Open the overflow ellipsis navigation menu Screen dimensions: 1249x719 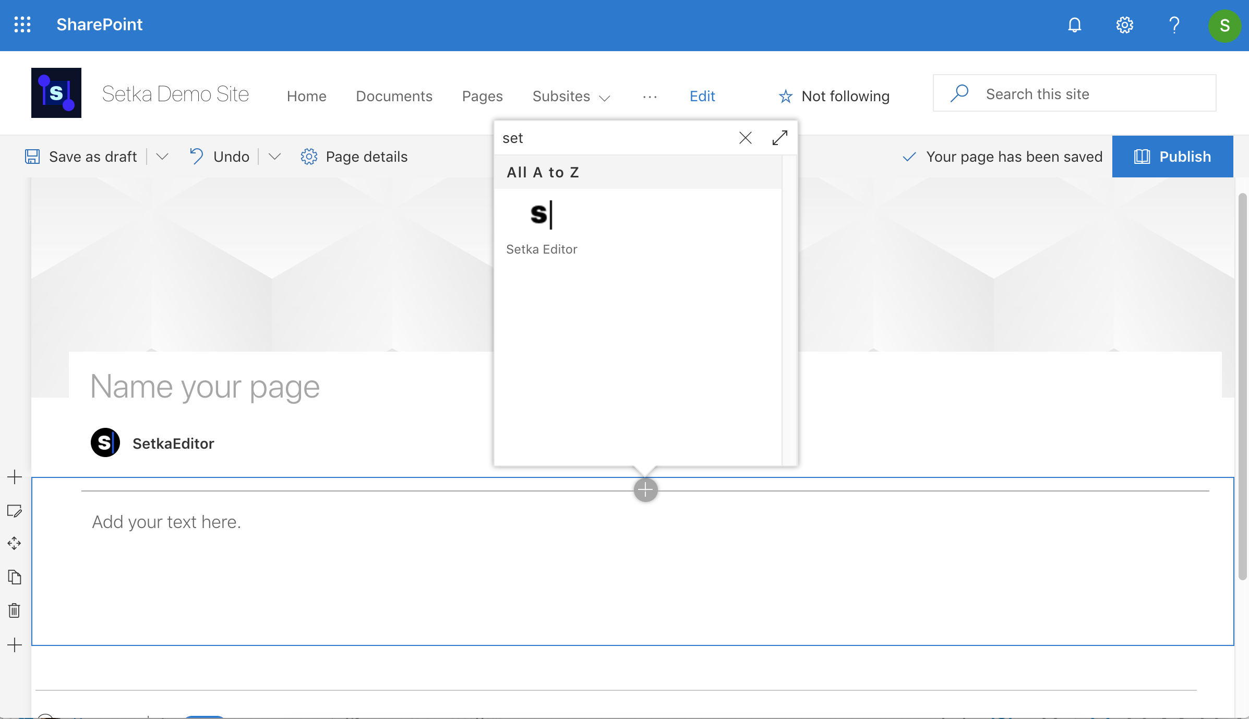(x=650, y=96)
